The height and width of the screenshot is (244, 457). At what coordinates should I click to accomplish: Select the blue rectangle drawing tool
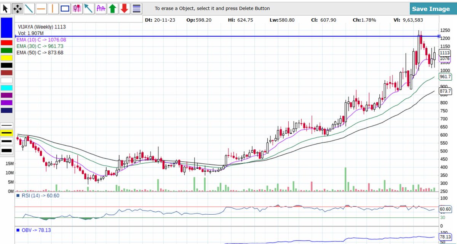click(65, 8)
